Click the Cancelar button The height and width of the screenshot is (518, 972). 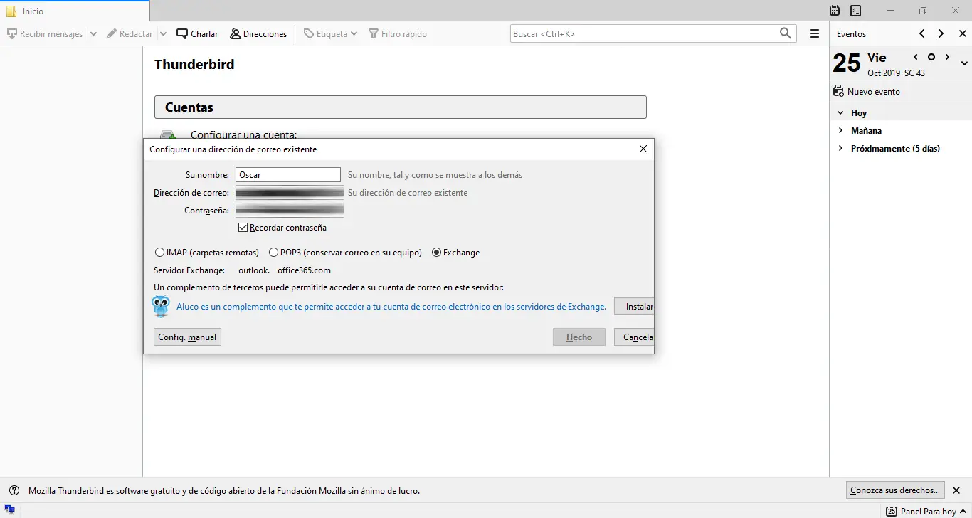pos(634,337)
